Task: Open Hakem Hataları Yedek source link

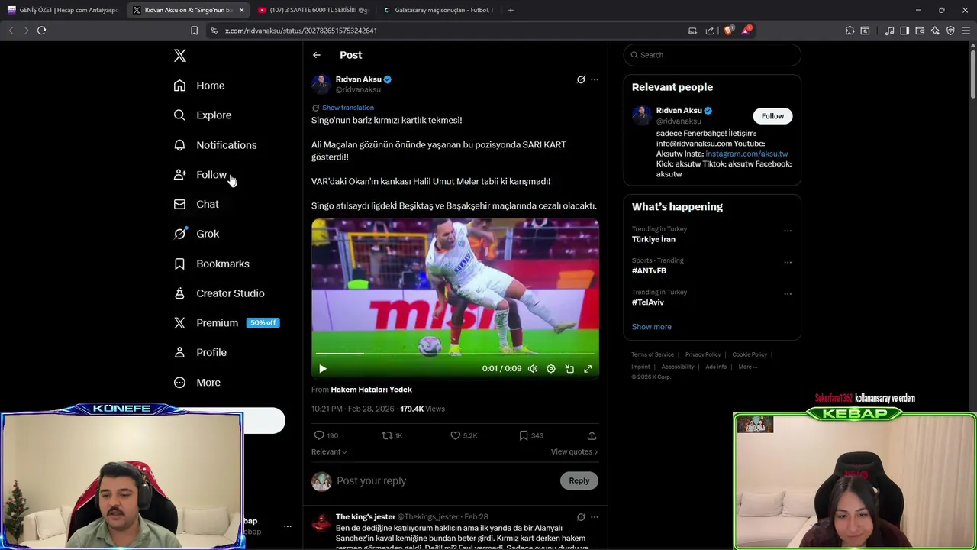Action: pyautogui.click(x=371, y=390)
